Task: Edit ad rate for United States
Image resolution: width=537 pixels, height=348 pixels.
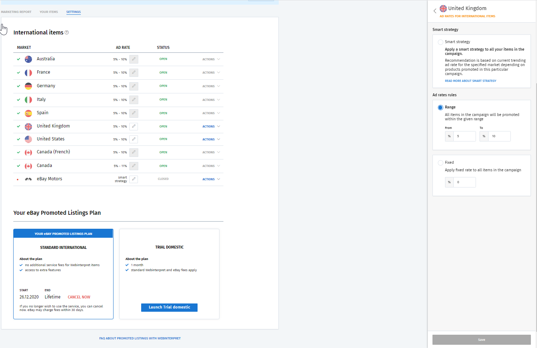Action: pyautogui.click(x=134, y=139)
